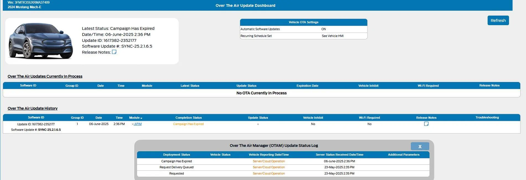
Task: Click 'Automatic Software Updates' setting label
Action: click(260, 29)
